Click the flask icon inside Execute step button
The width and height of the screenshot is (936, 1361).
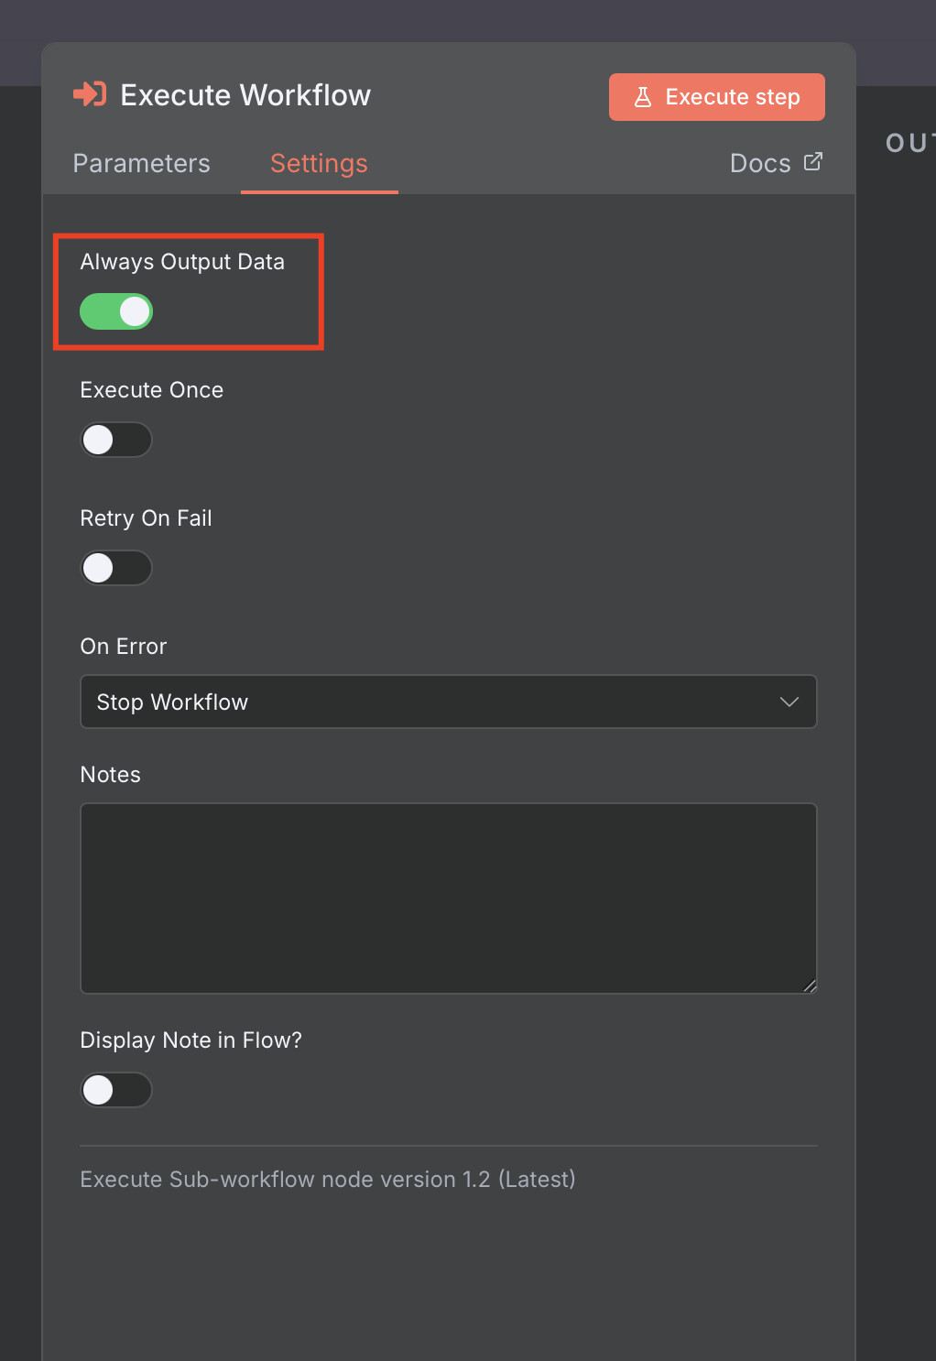point(645,96)
